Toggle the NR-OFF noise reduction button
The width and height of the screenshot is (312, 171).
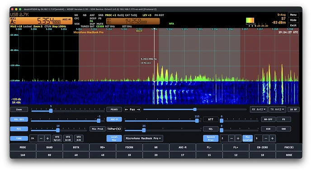coord(268,120)
